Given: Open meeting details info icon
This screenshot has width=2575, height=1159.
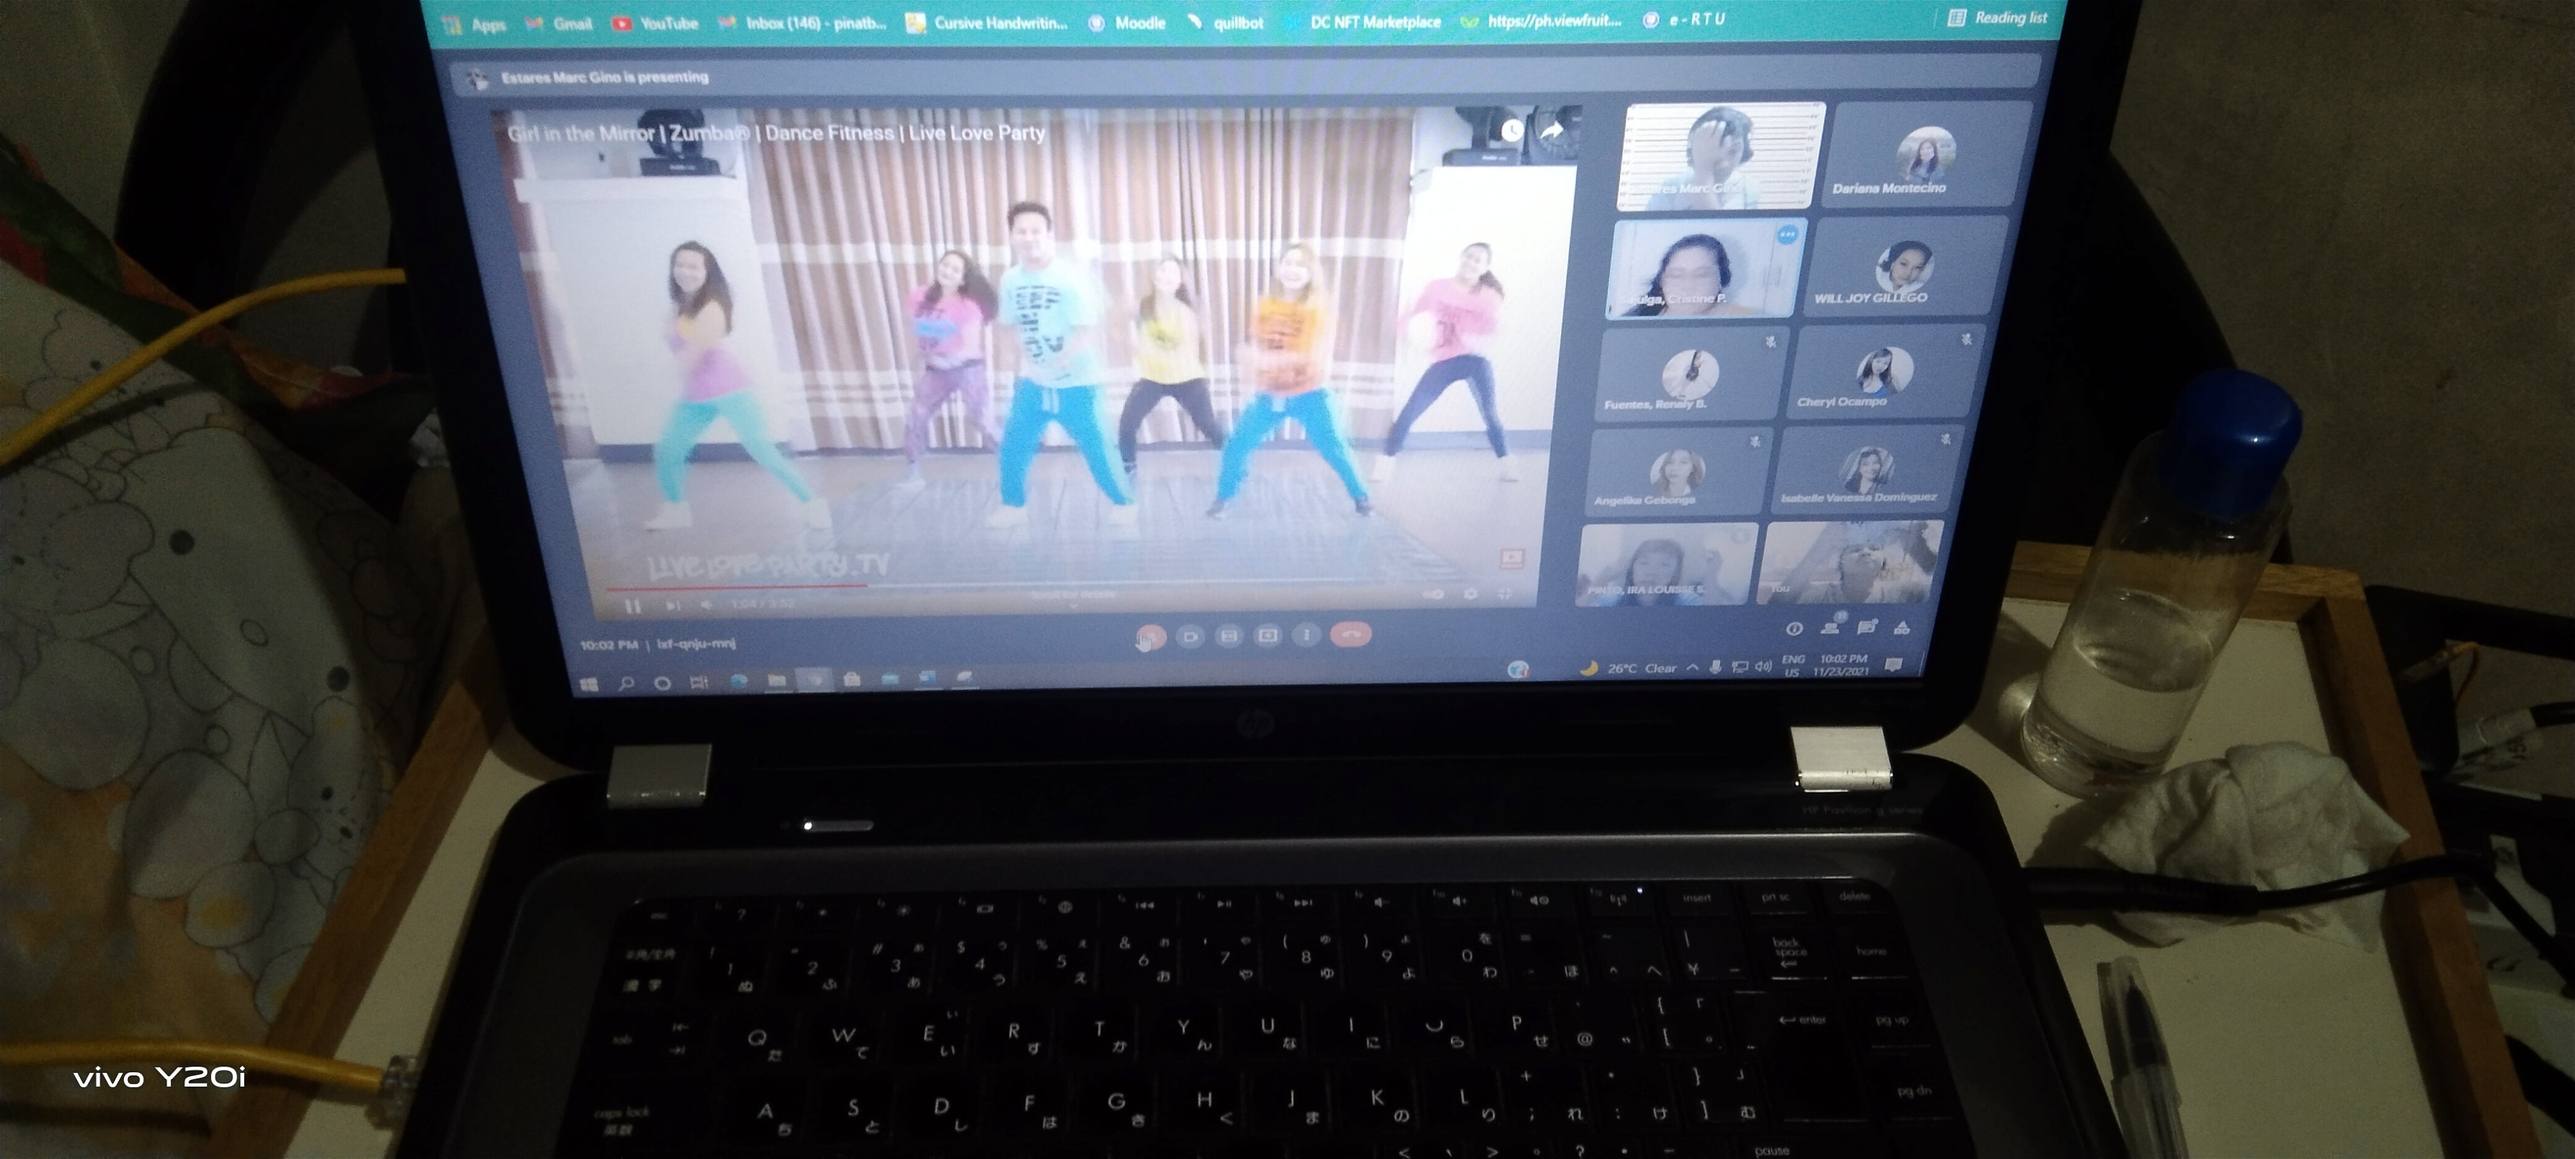Looking at the screenshot, I should point(1794,629).
